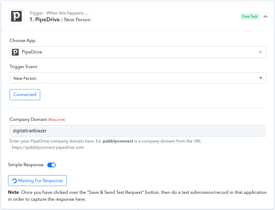Click the pabblyconnect.pipedrive.com example URL text

[48, 148]
